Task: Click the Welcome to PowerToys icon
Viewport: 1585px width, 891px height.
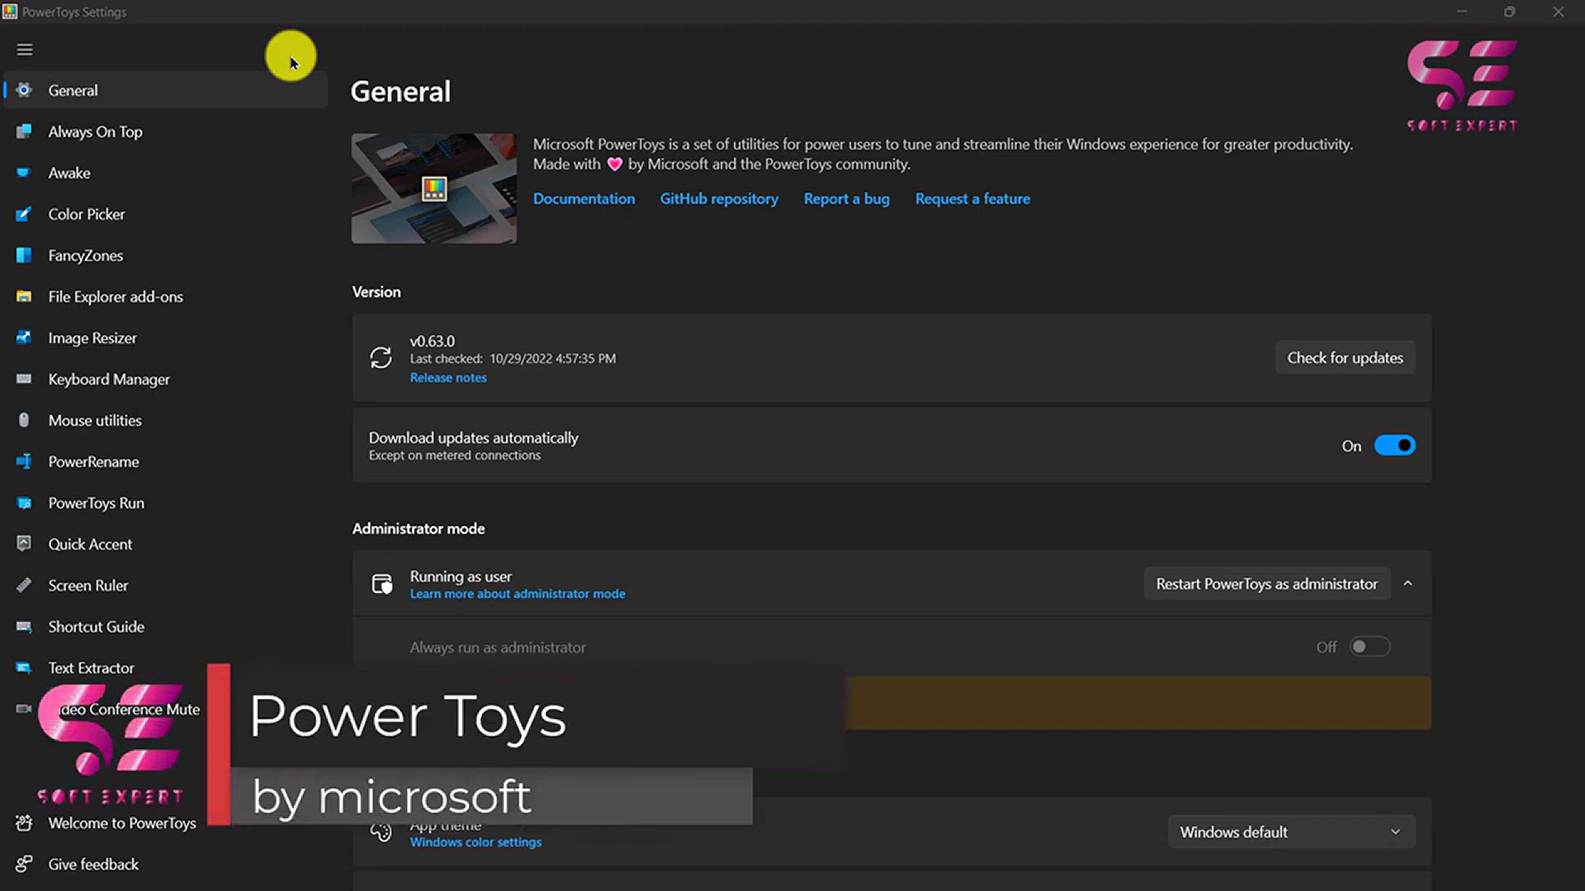Action: (x=24, y=823)
